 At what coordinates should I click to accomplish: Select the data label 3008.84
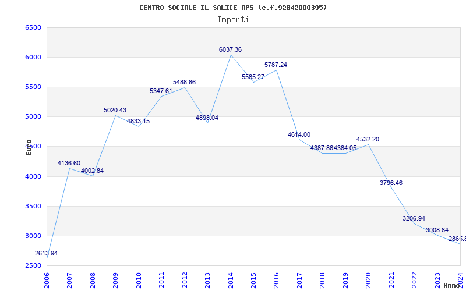437,230
